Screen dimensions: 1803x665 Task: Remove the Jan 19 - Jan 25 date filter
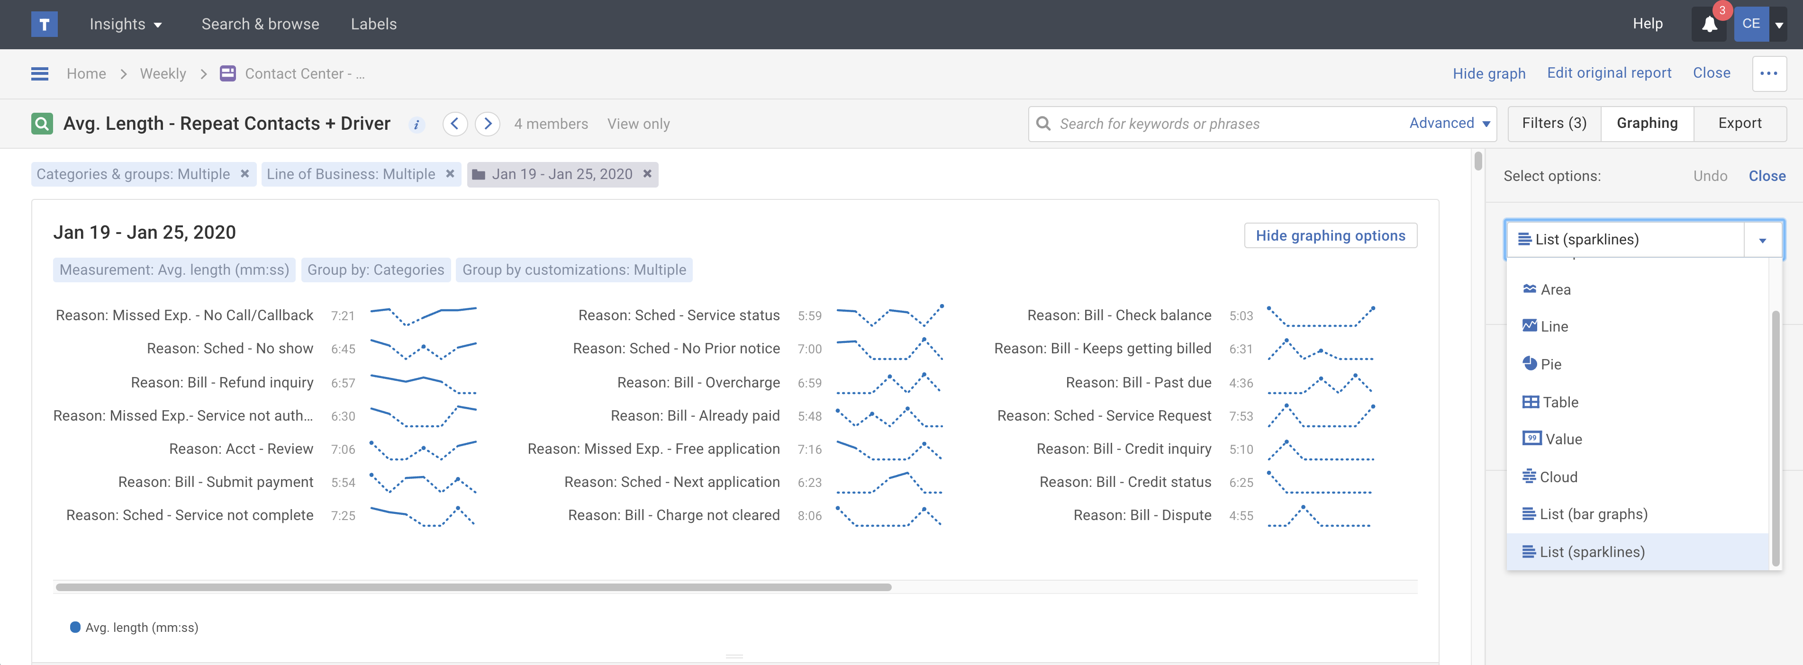pos(647,174)
